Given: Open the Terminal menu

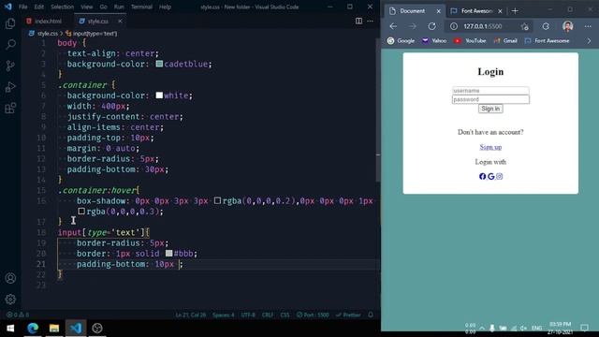Looking at the screenshot, I should 141,7.
